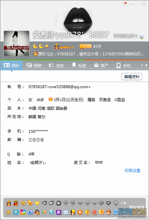Open the 账户 tab
Image resolution: width=149 pixels, height=220 pixels.
pyautogui.click(x=101, y=65)
